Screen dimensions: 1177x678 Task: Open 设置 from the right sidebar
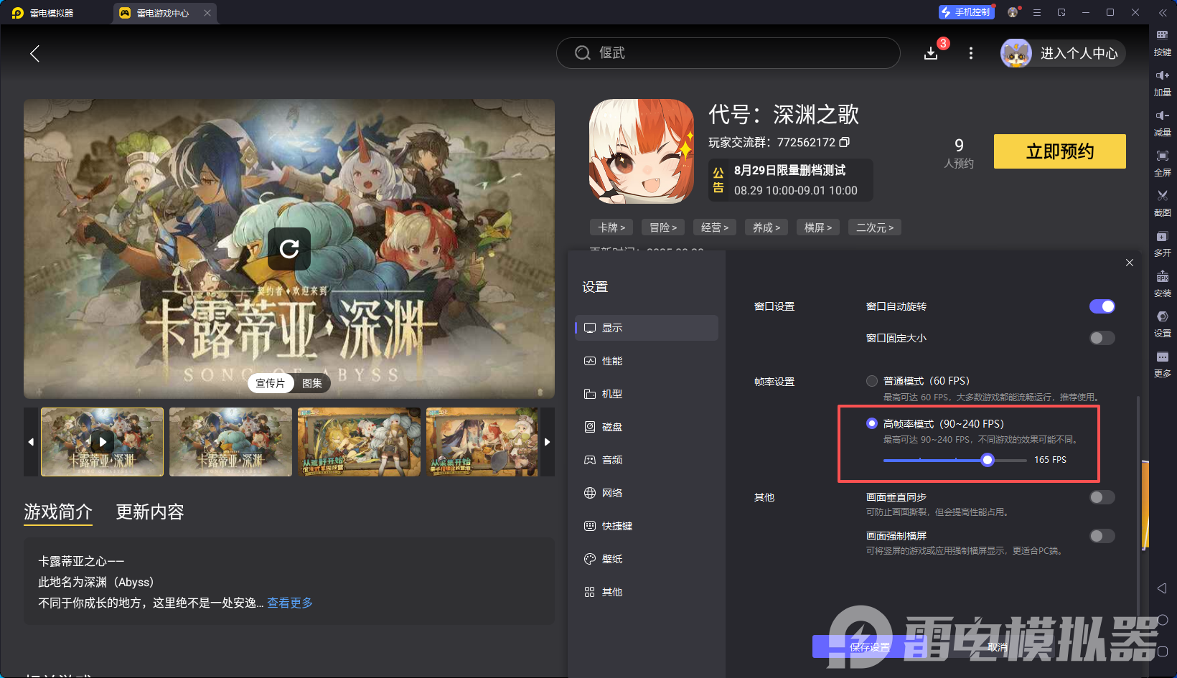coord(1163,323)
